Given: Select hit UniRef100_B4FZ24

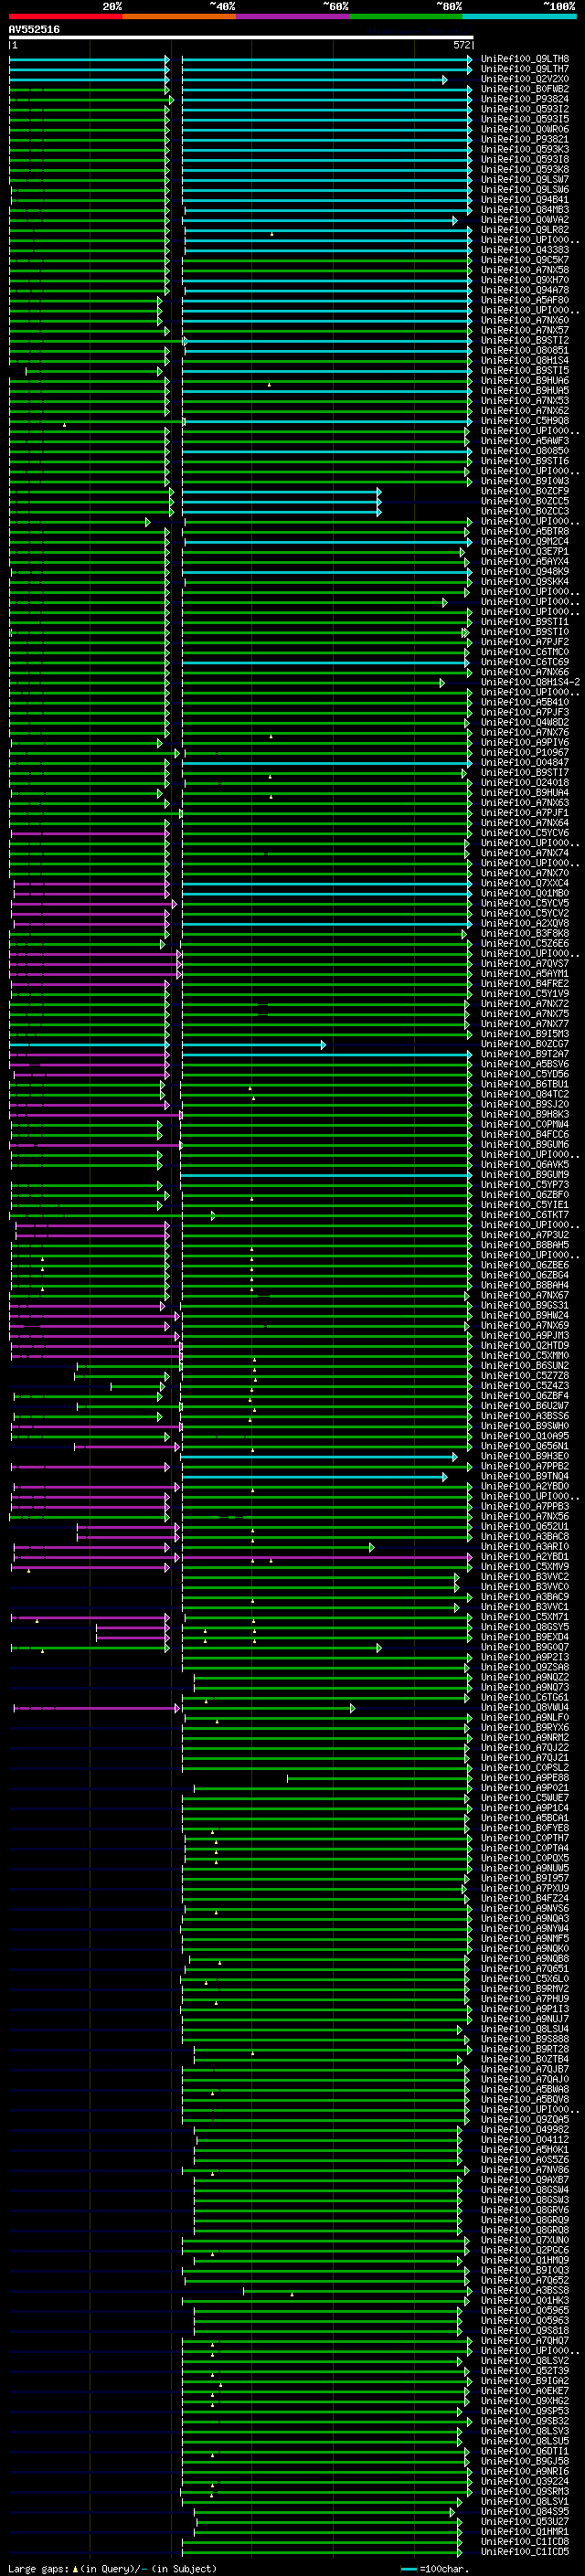Looking at the screenshot, I should (x=525, y=1898).
